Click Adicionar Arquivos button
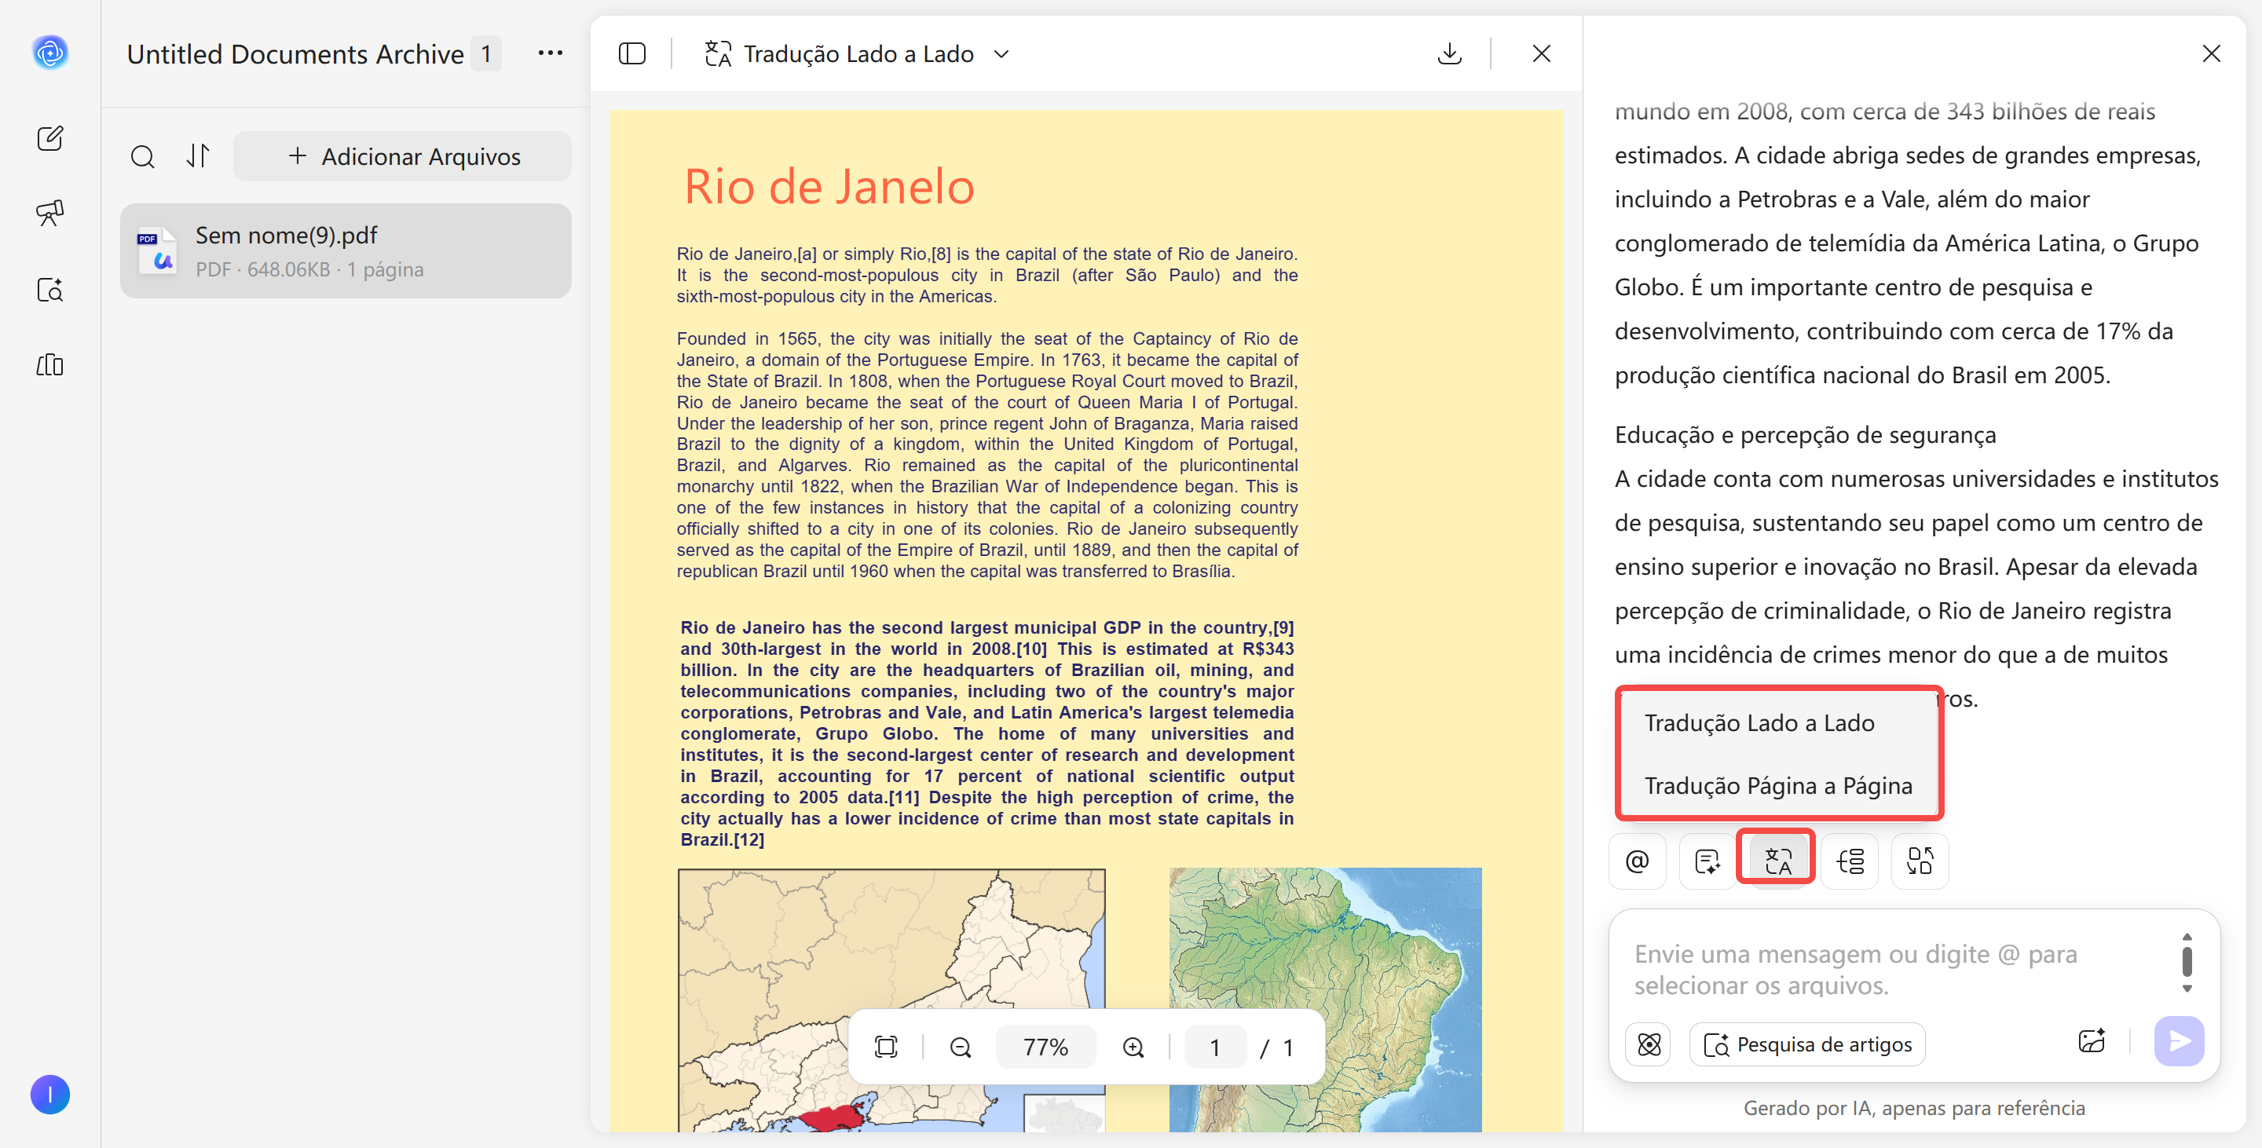This screenshot has height=1148, width=2262. click(402, 156)
